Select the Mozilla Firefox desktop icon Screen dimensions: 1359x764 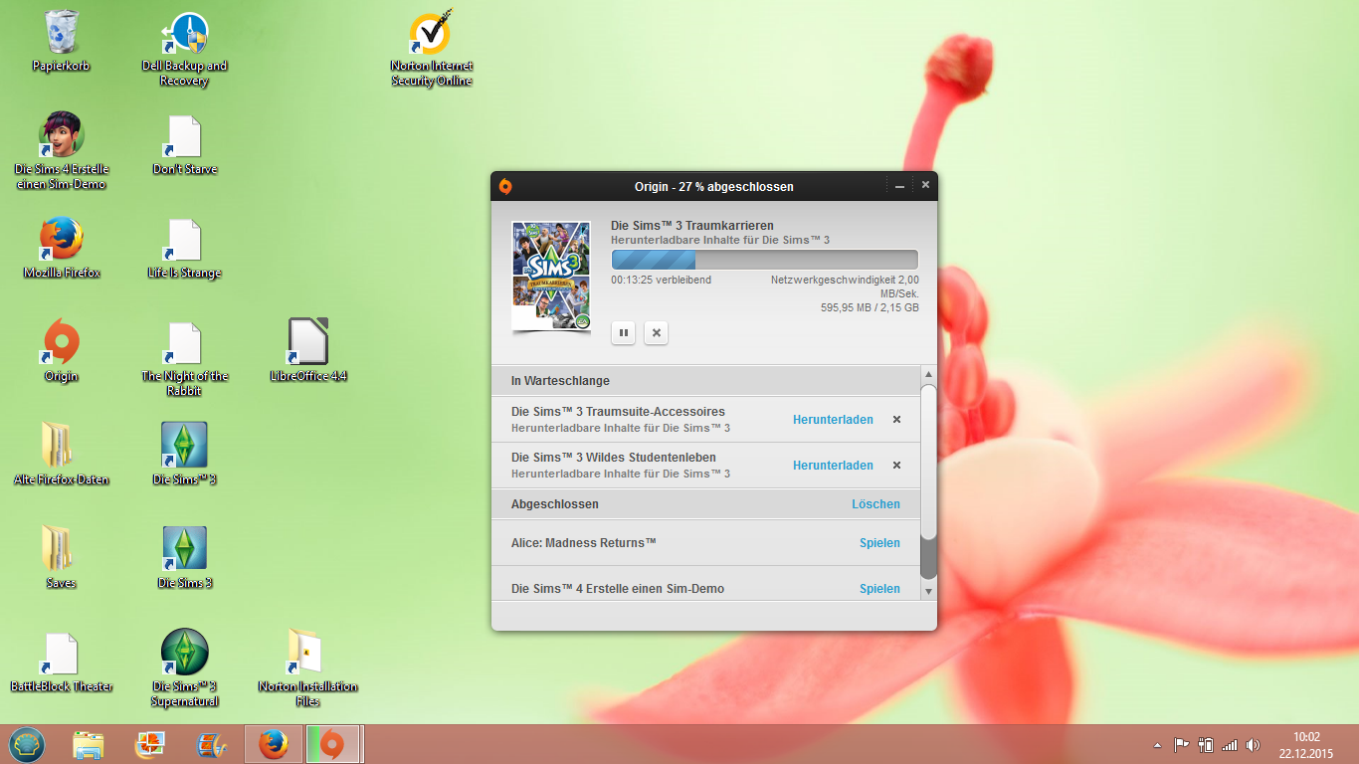(x=61, y=249)
